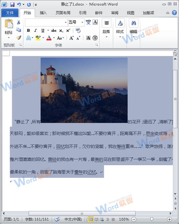Image resolution: width=179 pixels, height=224 pixels.
Task: Open the 字体 Font dialog launcher
Action: click(x=97, y=45)
